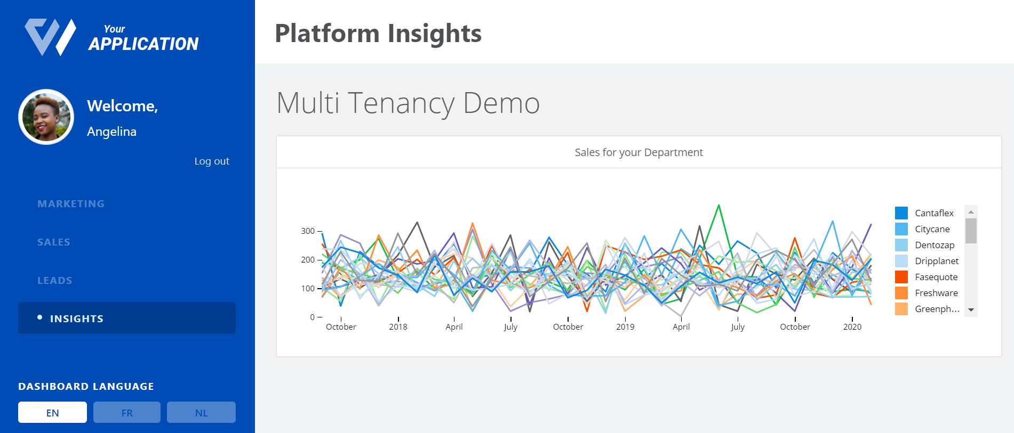The height and width of the screenshot is (433, 1014).
Task: Click Angelina's profile avatar
Action: coord(46,117)
